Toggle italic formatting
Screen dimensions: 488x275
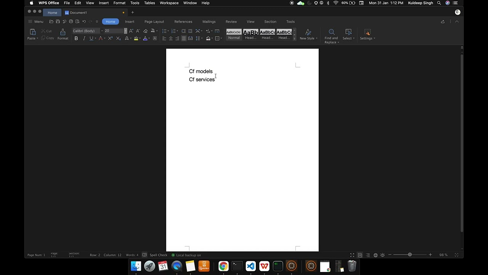(x=84, y=38)
